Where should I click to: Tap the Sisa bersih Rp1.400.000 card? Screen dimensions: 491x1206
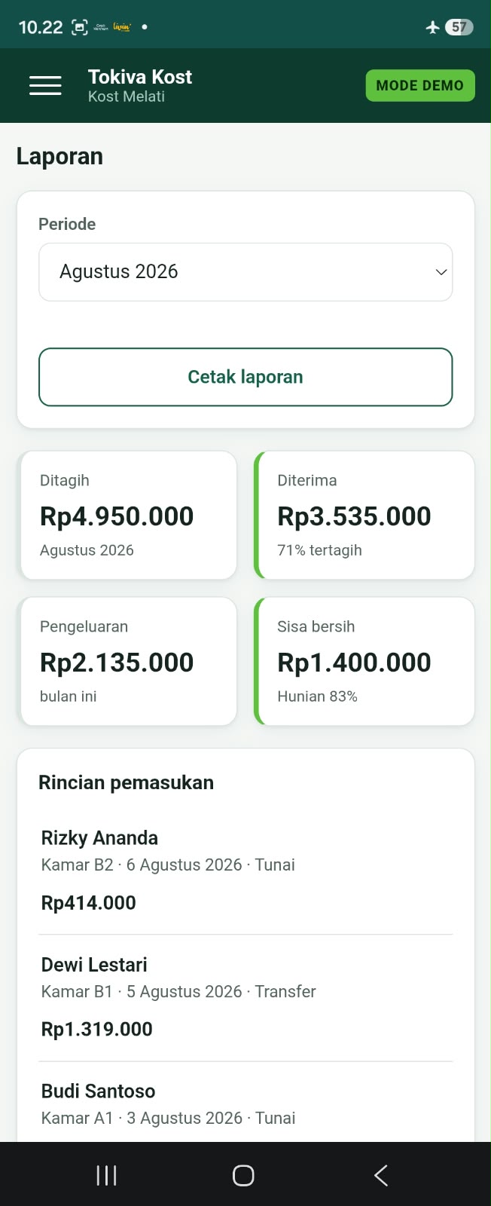point(364,662)
